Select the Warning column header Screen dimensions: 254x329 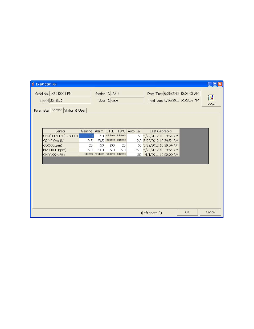86,131
